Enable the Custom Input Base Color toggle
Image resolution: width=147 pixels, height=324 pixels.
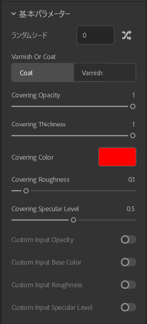128,262
